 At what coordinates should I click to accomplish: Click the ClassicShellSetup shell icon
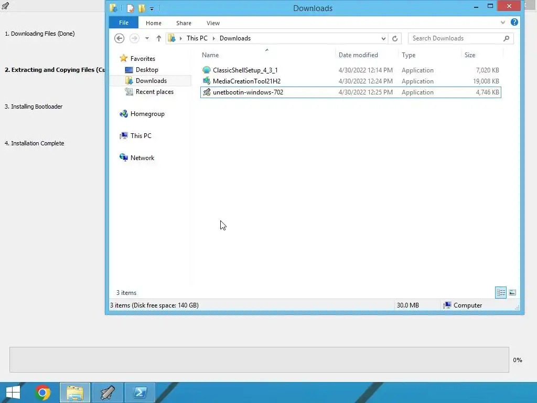click(206, 70)
